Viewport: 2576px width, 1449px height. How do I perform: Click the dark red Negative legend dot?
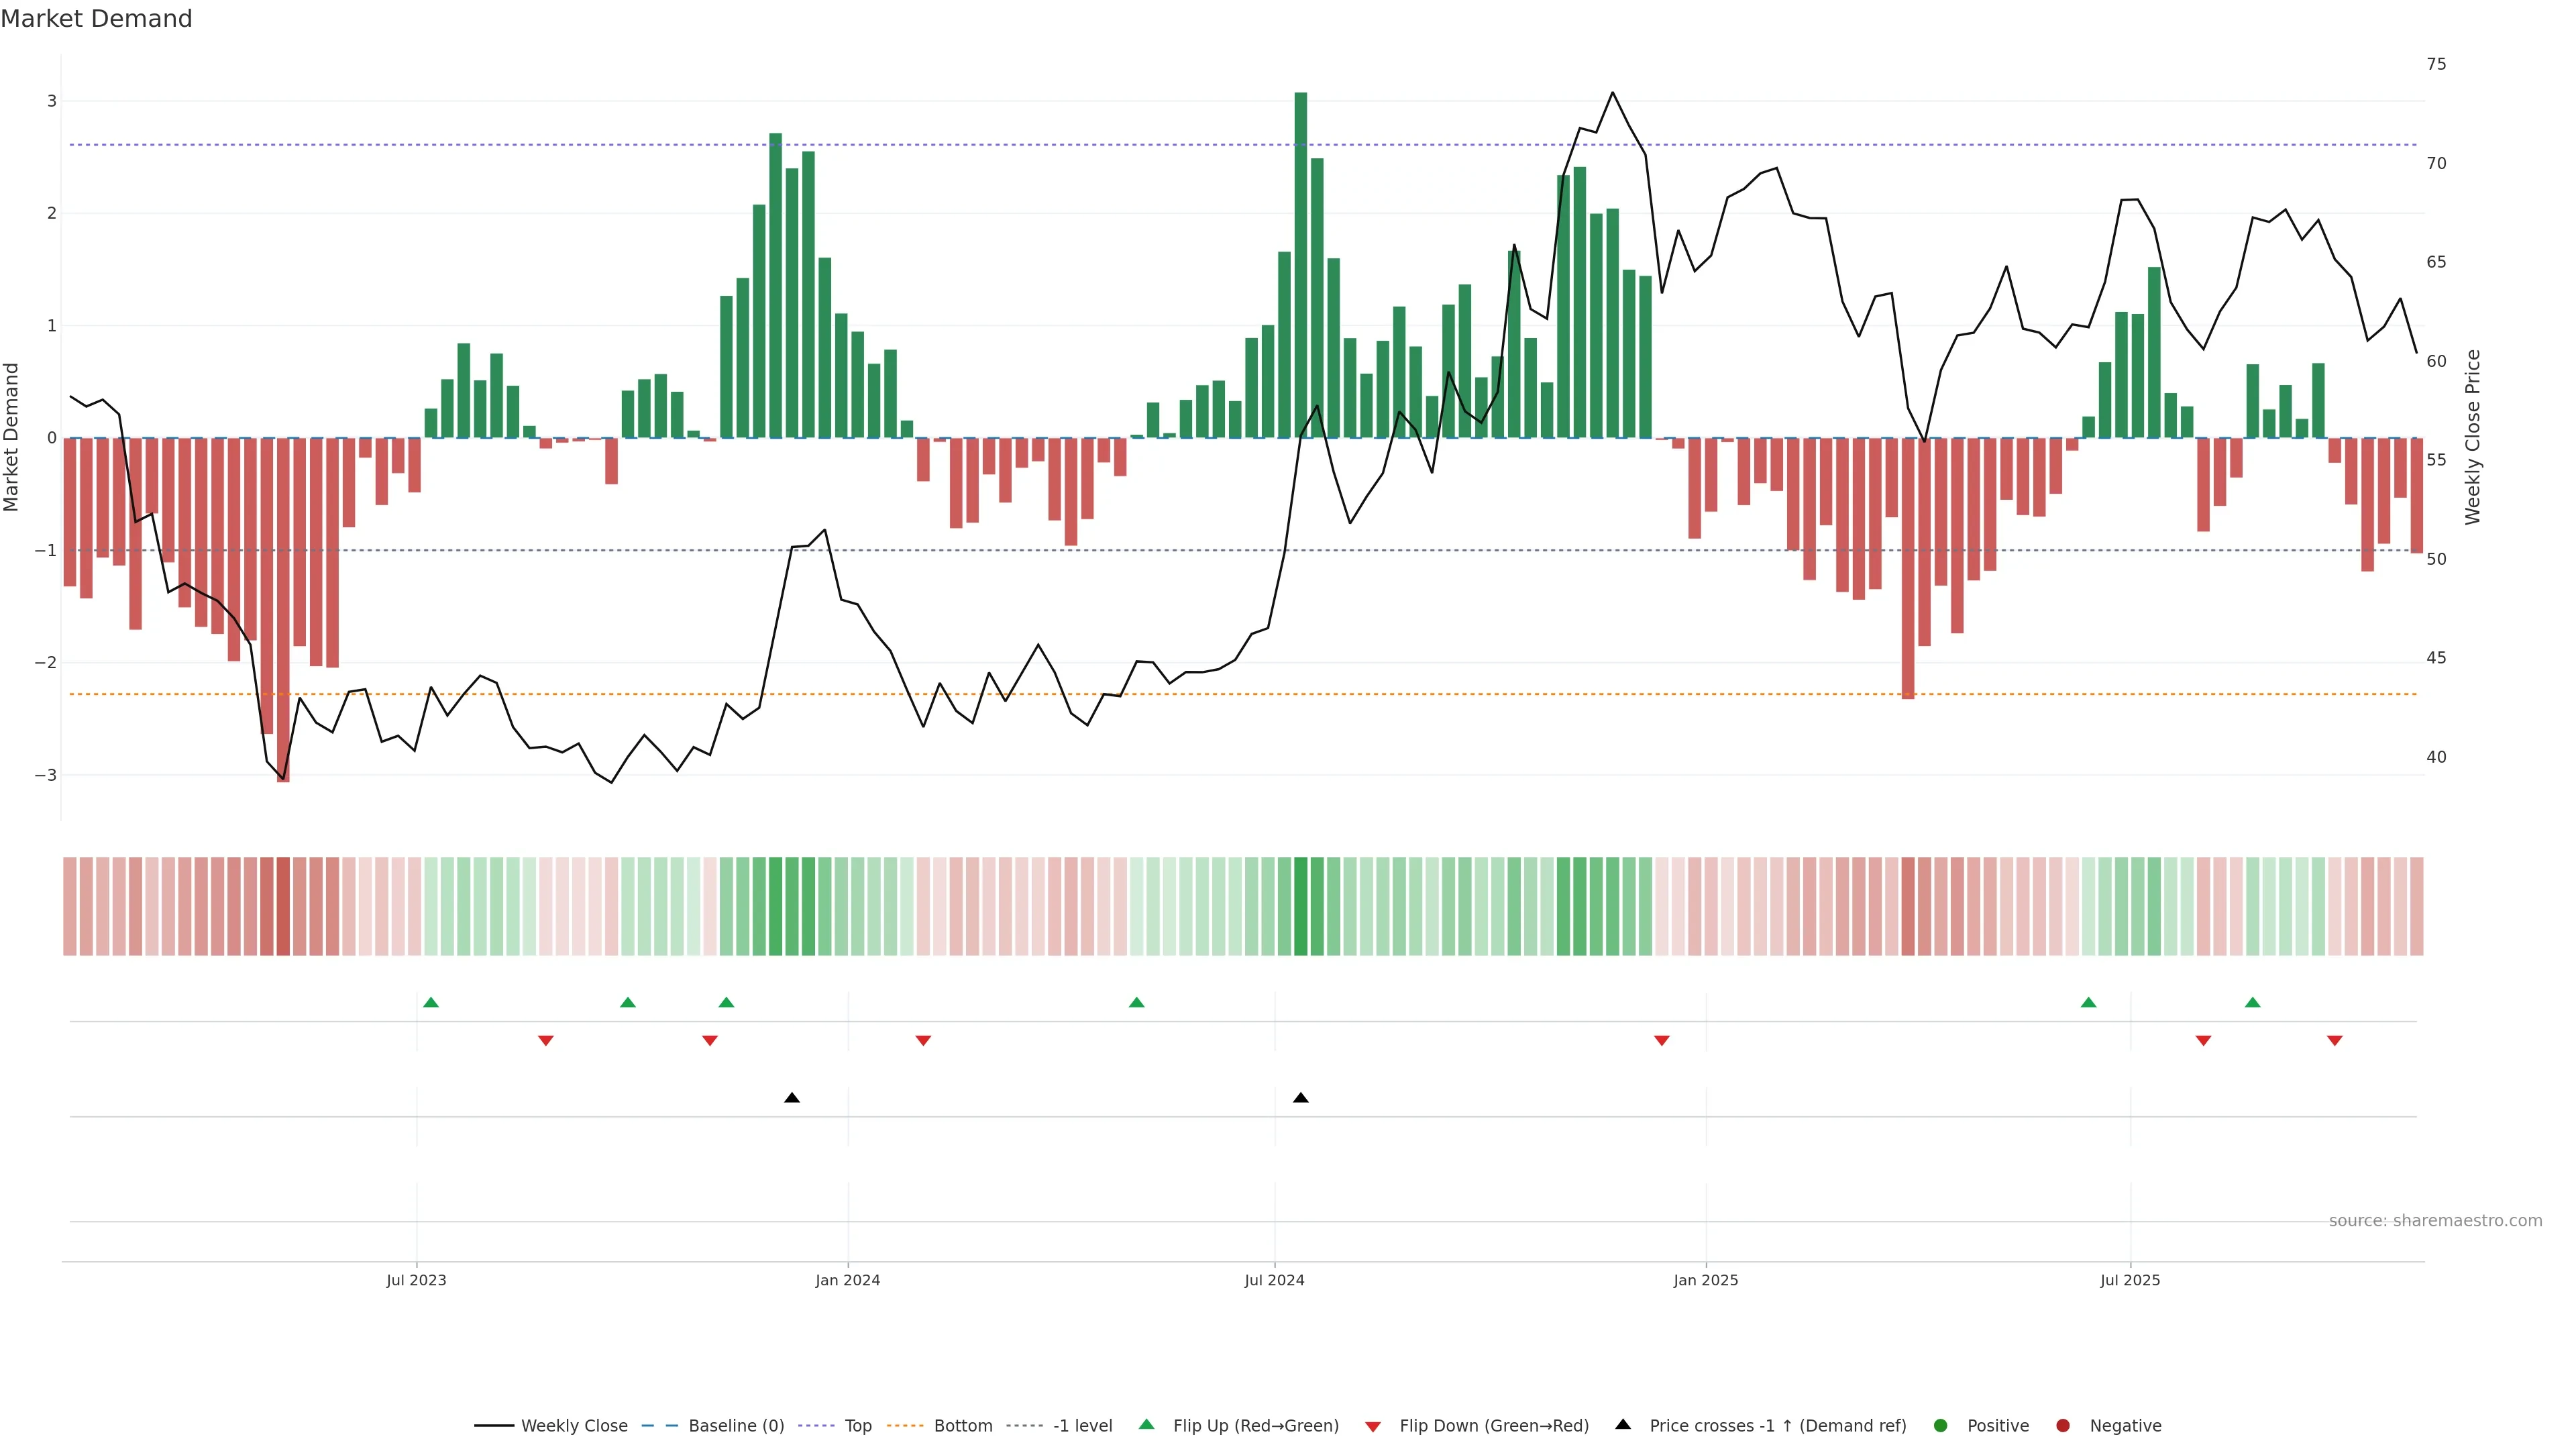tap(2062, 1425)
